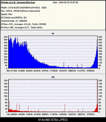Click the '111EF6h' PO x-axis label

point(54,114)
